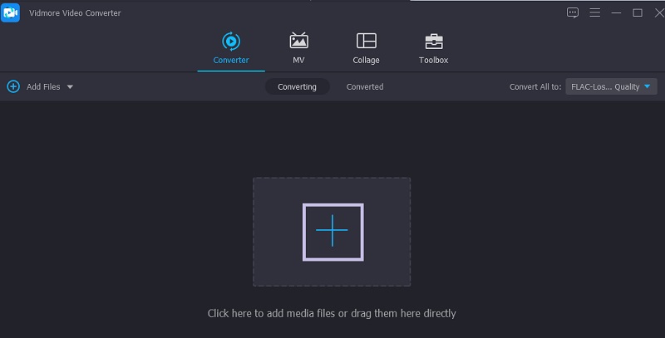Switch to the Converting tab
Image resolution: width=665 pixels, height=338 pixels.
(x=297, y=86)
